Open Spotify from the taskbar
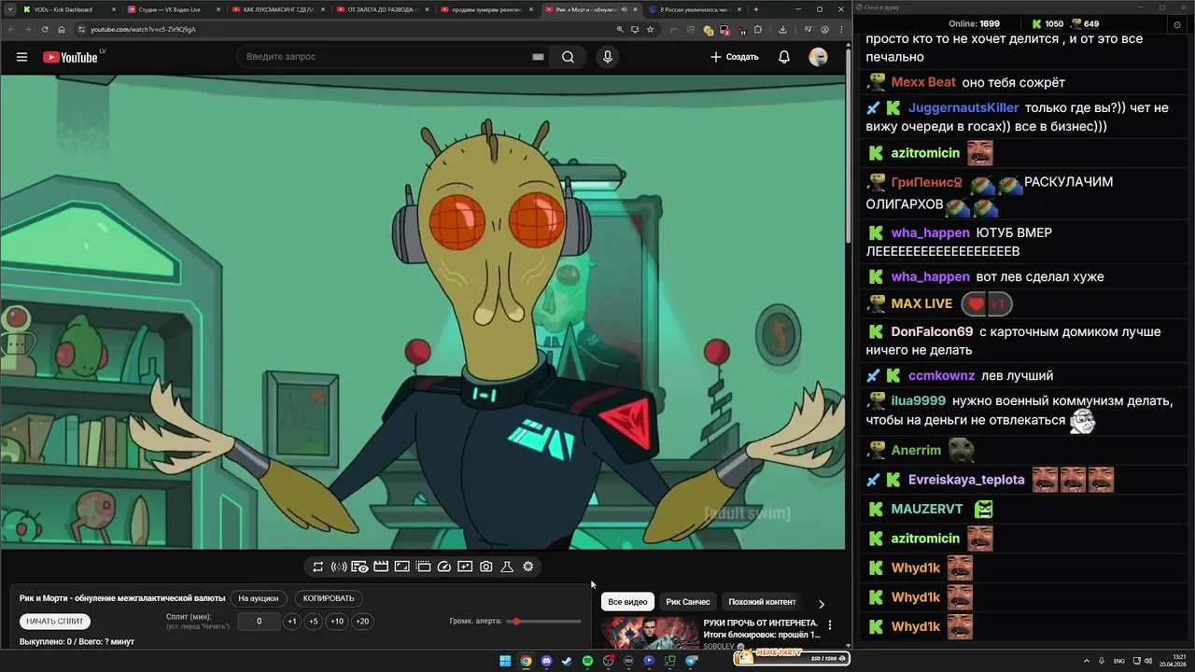 pos(587,661)
